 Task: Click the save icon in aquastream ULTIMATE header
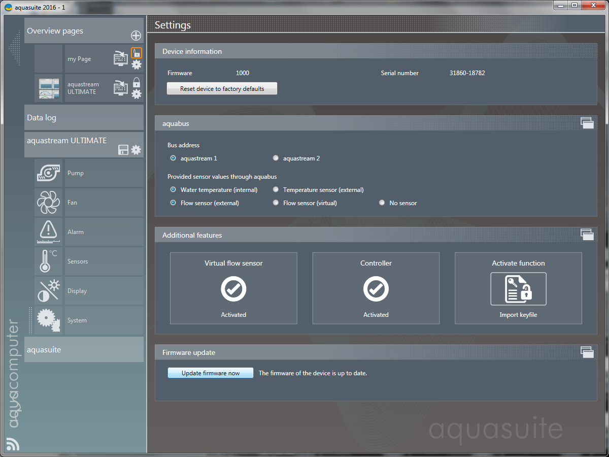click(123, 150)
